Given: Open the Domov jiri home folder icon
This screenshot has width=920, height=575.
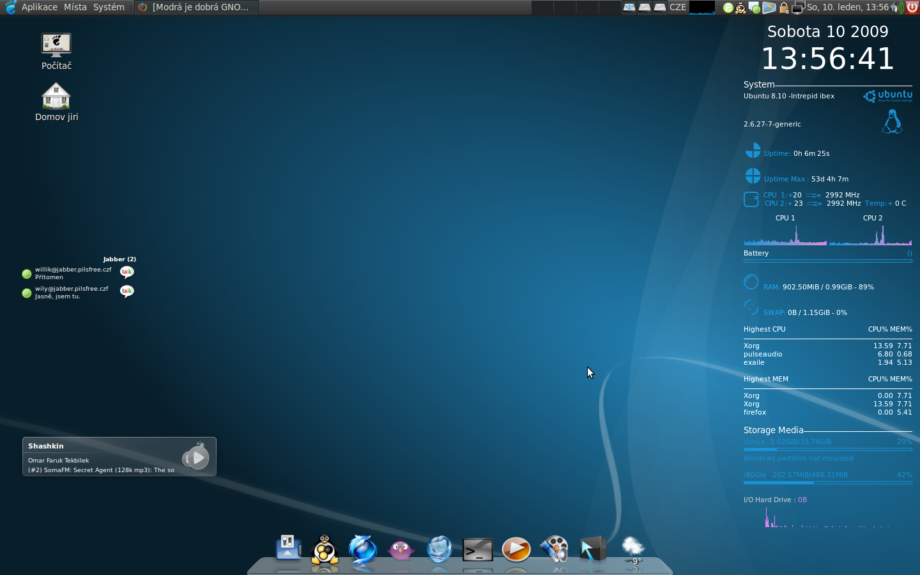Looking at the screenshot, I should click(56, 102).
